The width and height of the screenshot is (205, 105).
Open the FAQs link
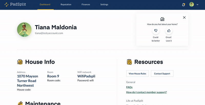tap(129, 87)
